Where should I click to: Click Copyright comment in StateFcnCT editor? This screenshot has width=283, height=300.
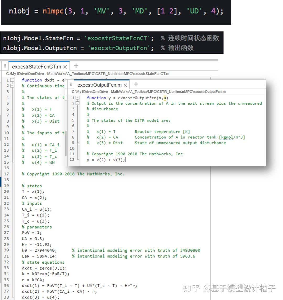point(73,174)
